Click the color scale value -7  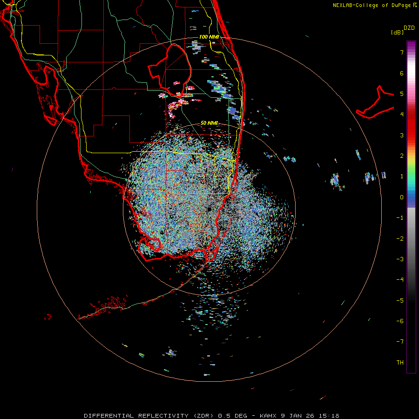click(x=400, y=342)
